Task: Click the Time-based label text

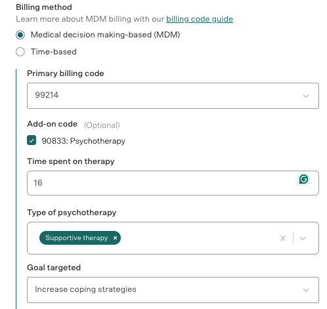Action: 54,52
